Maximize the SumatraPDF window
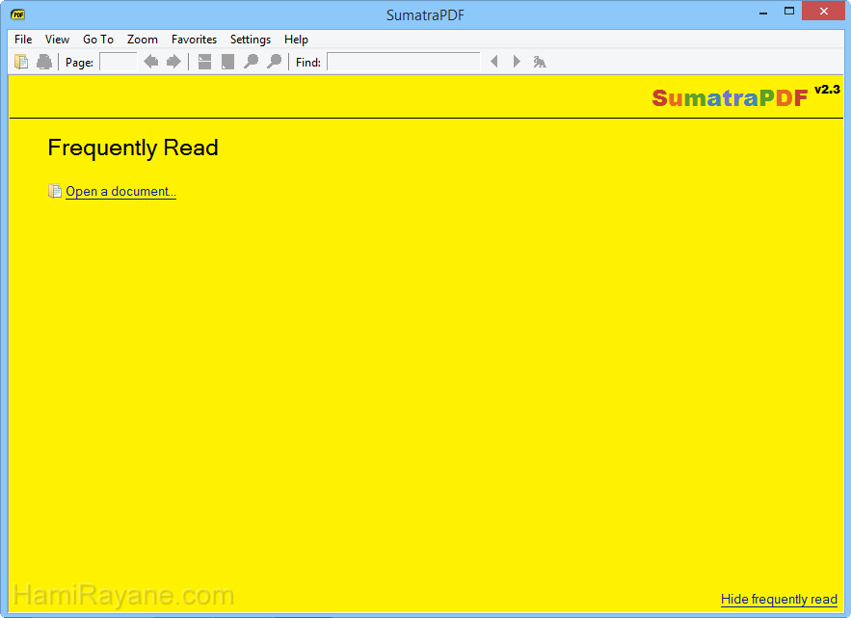 tap(789, 12)
